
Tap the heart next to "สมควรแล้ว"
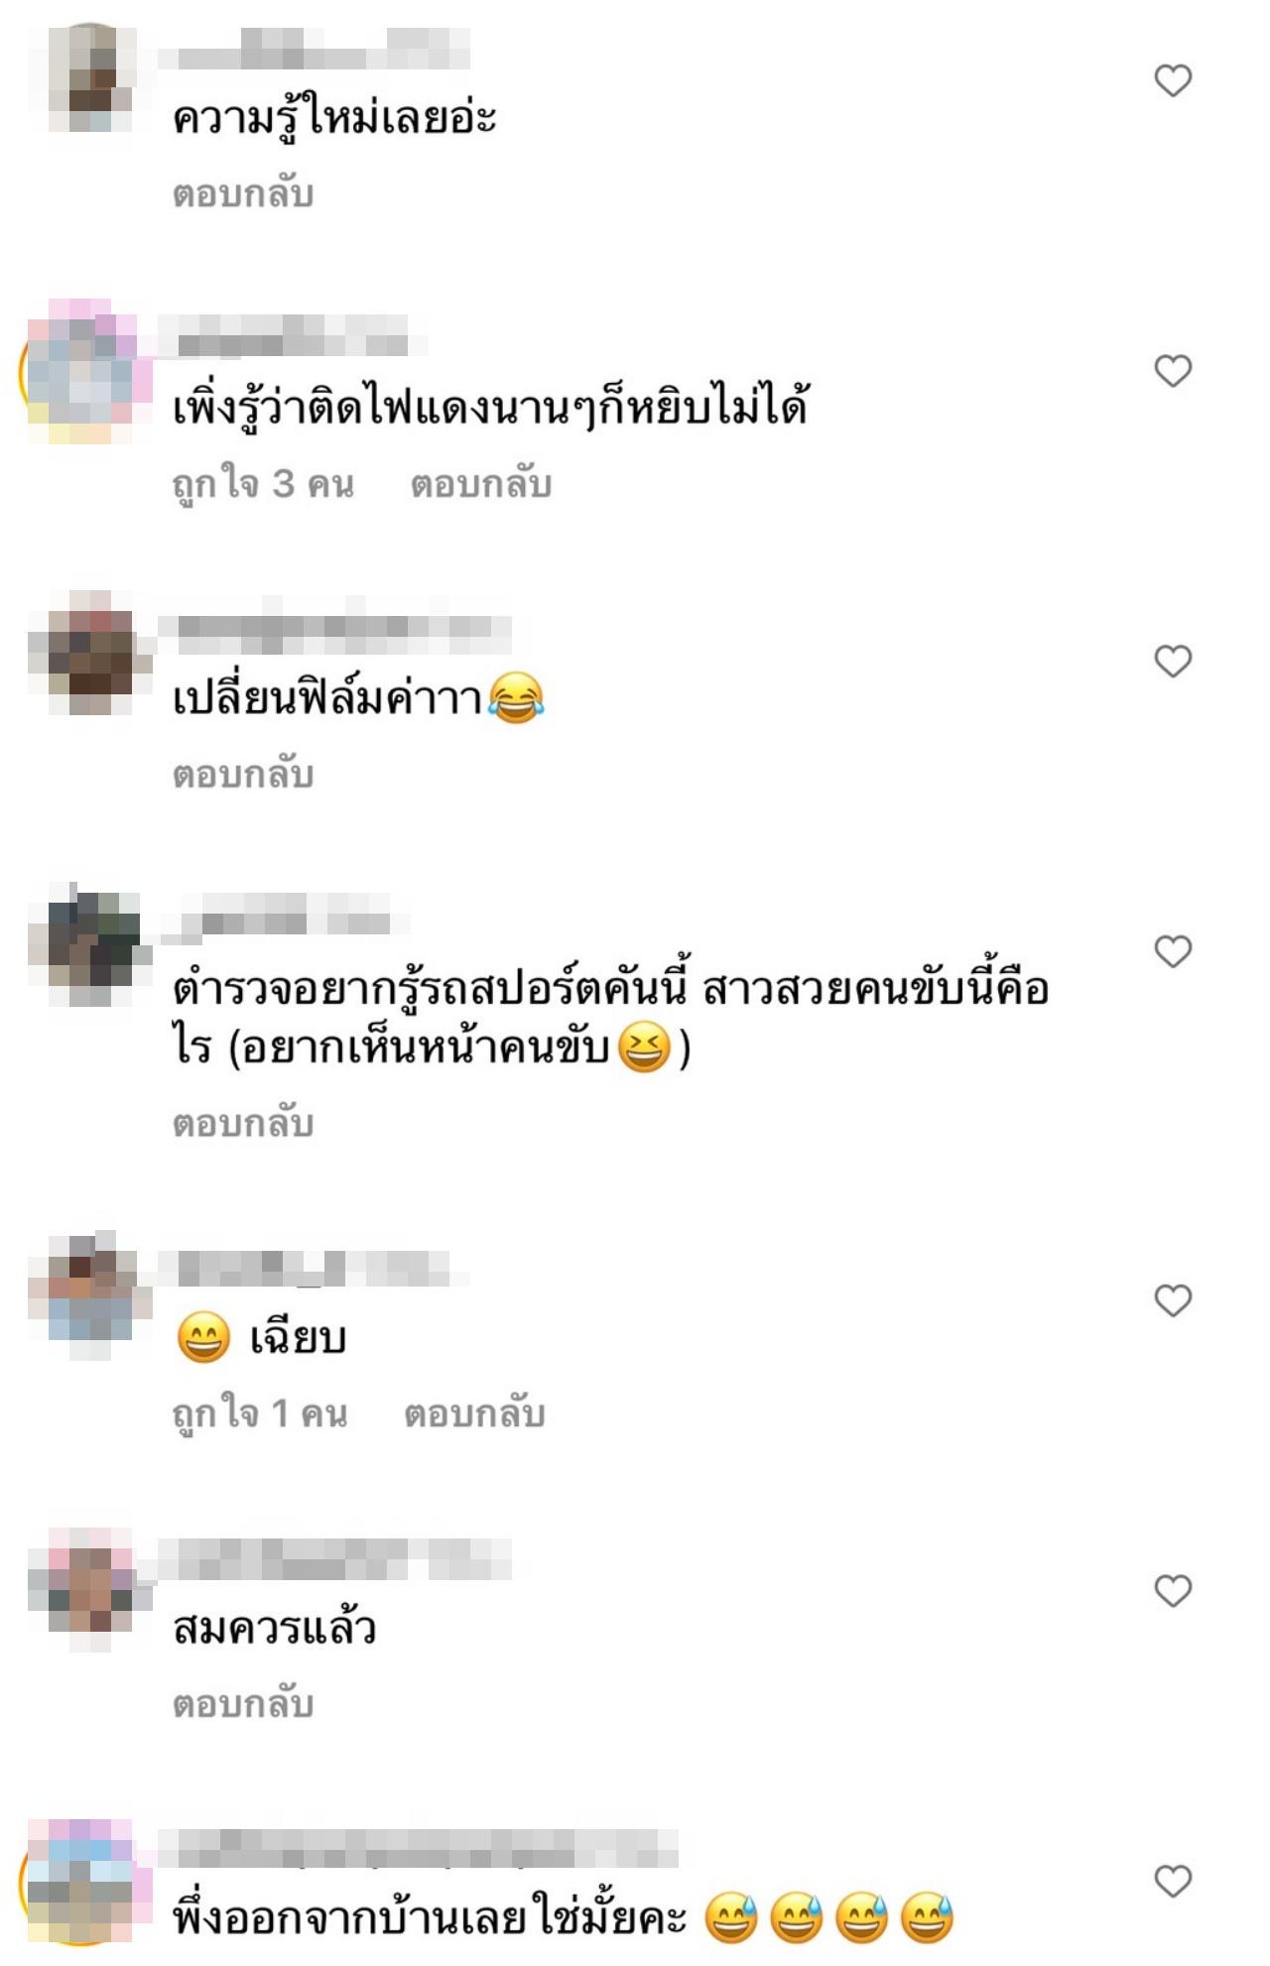[x=1173, y=1591]
